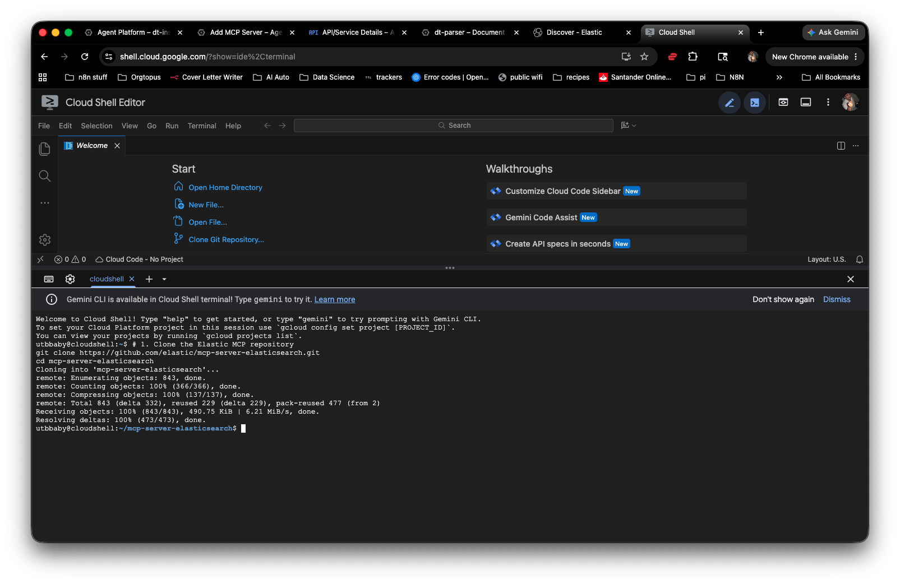
Task: Switch to Agent Platform tab
Action: click(x=133, y=33)
